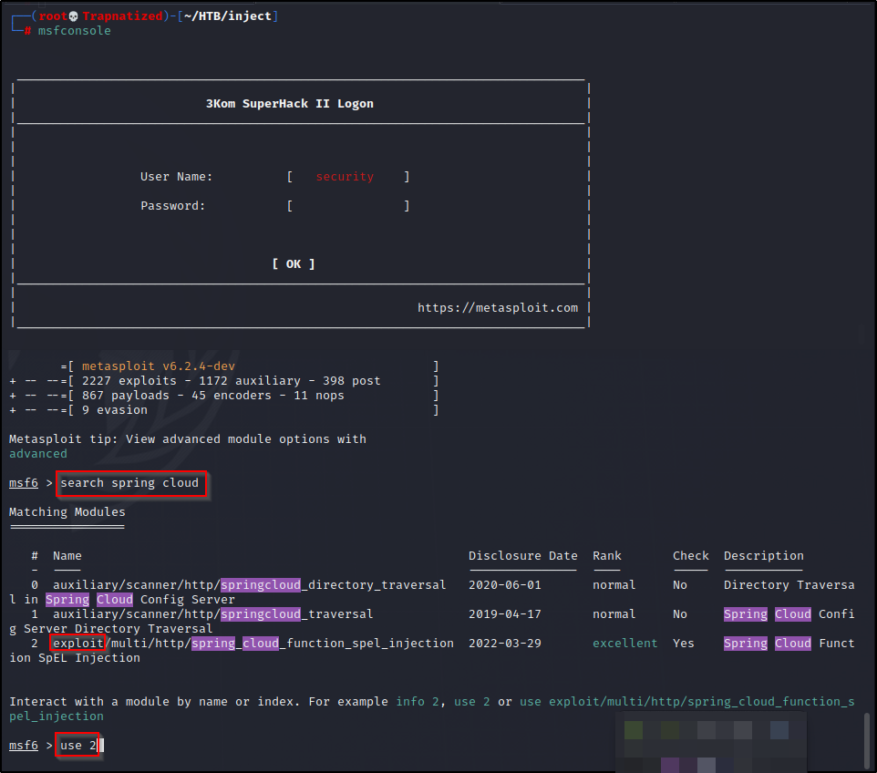Viewport: 877px width, 773px height.
Task: Click the 2022-03-29 disclosure date
Action: pyautogui.click(x=504, y=644)
